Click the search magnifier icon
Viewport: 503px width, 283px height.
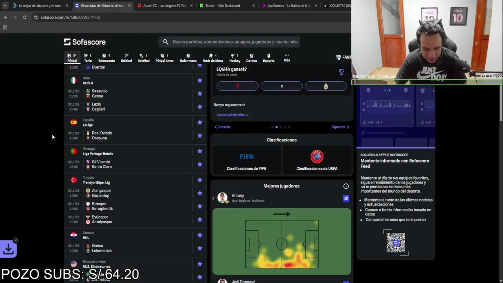[165, 42]
